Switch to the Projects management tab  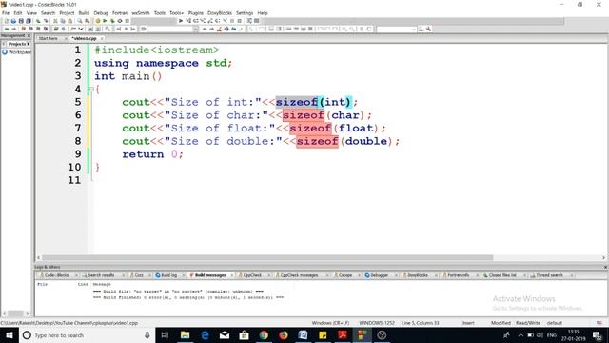[x=17, y=44]
